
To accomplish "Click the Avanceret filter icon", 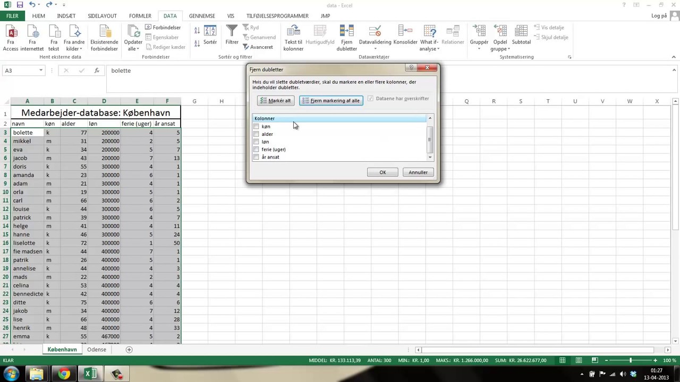I will (258, 47).
